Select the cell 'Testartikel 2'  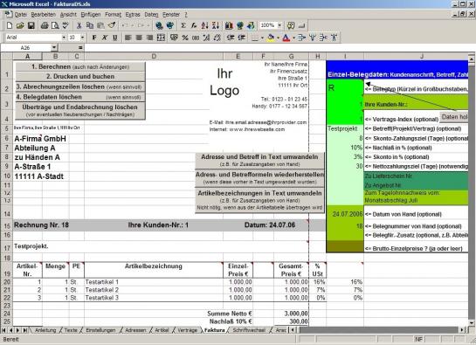pos(154,290)
